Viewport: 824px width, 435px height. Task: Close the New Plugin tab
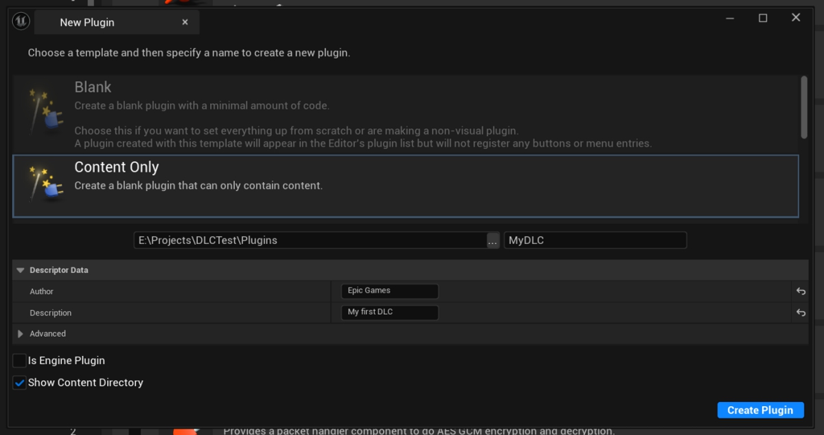click(185, 22)
